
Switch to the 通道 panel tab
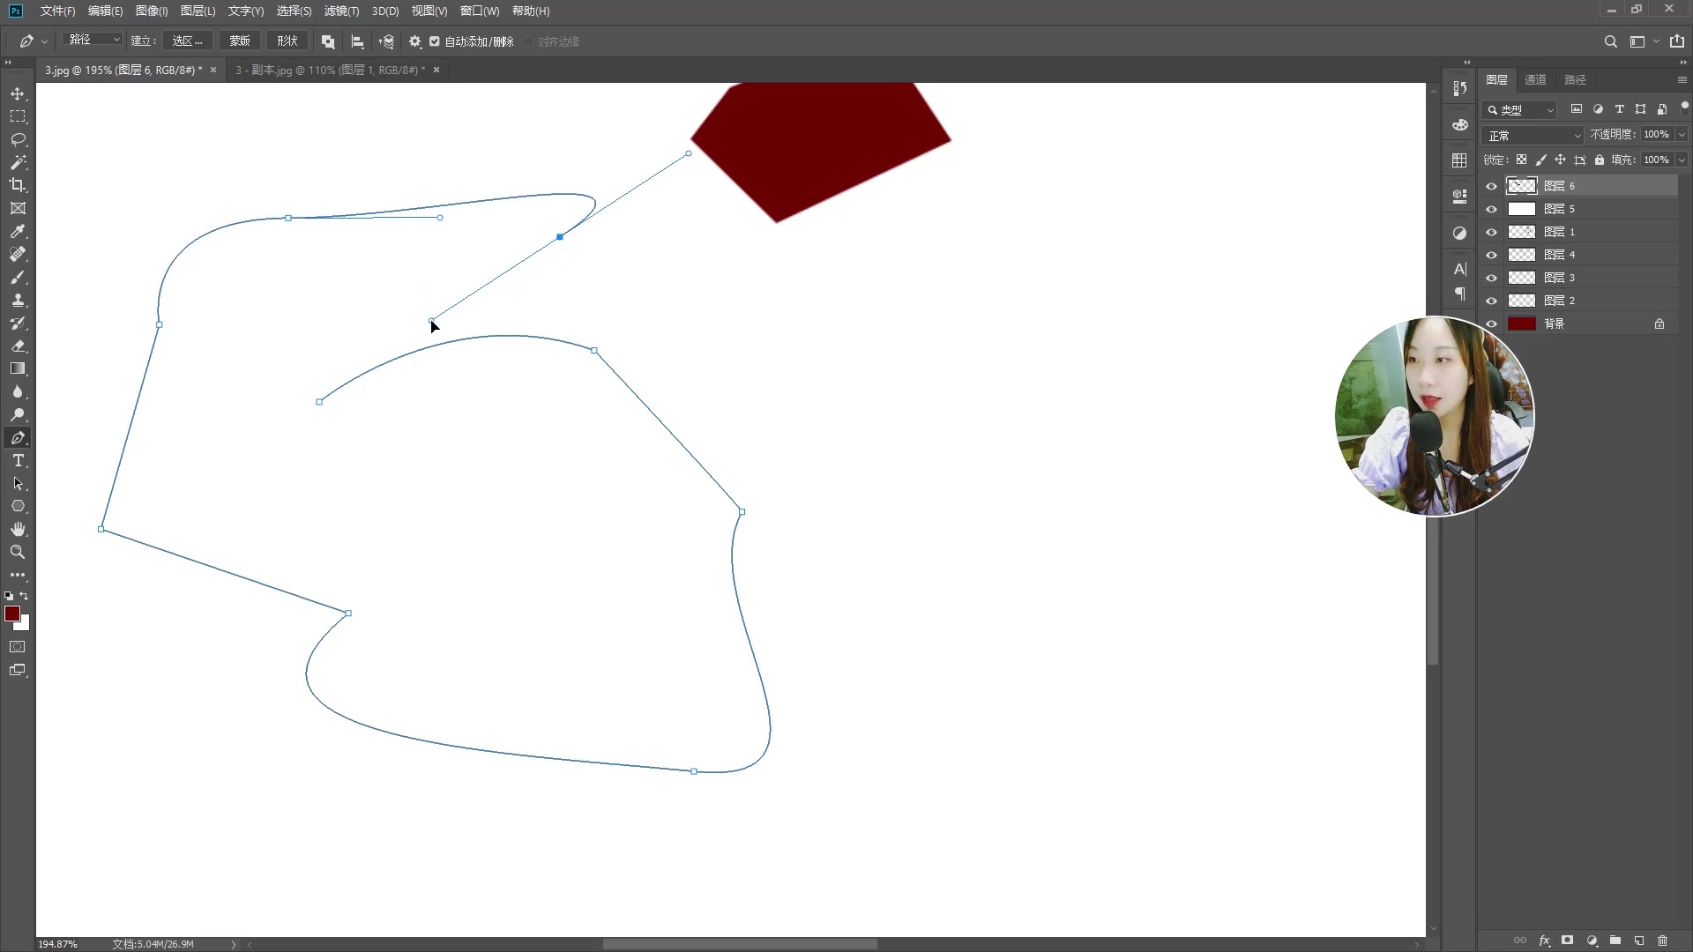[1535, 79]
